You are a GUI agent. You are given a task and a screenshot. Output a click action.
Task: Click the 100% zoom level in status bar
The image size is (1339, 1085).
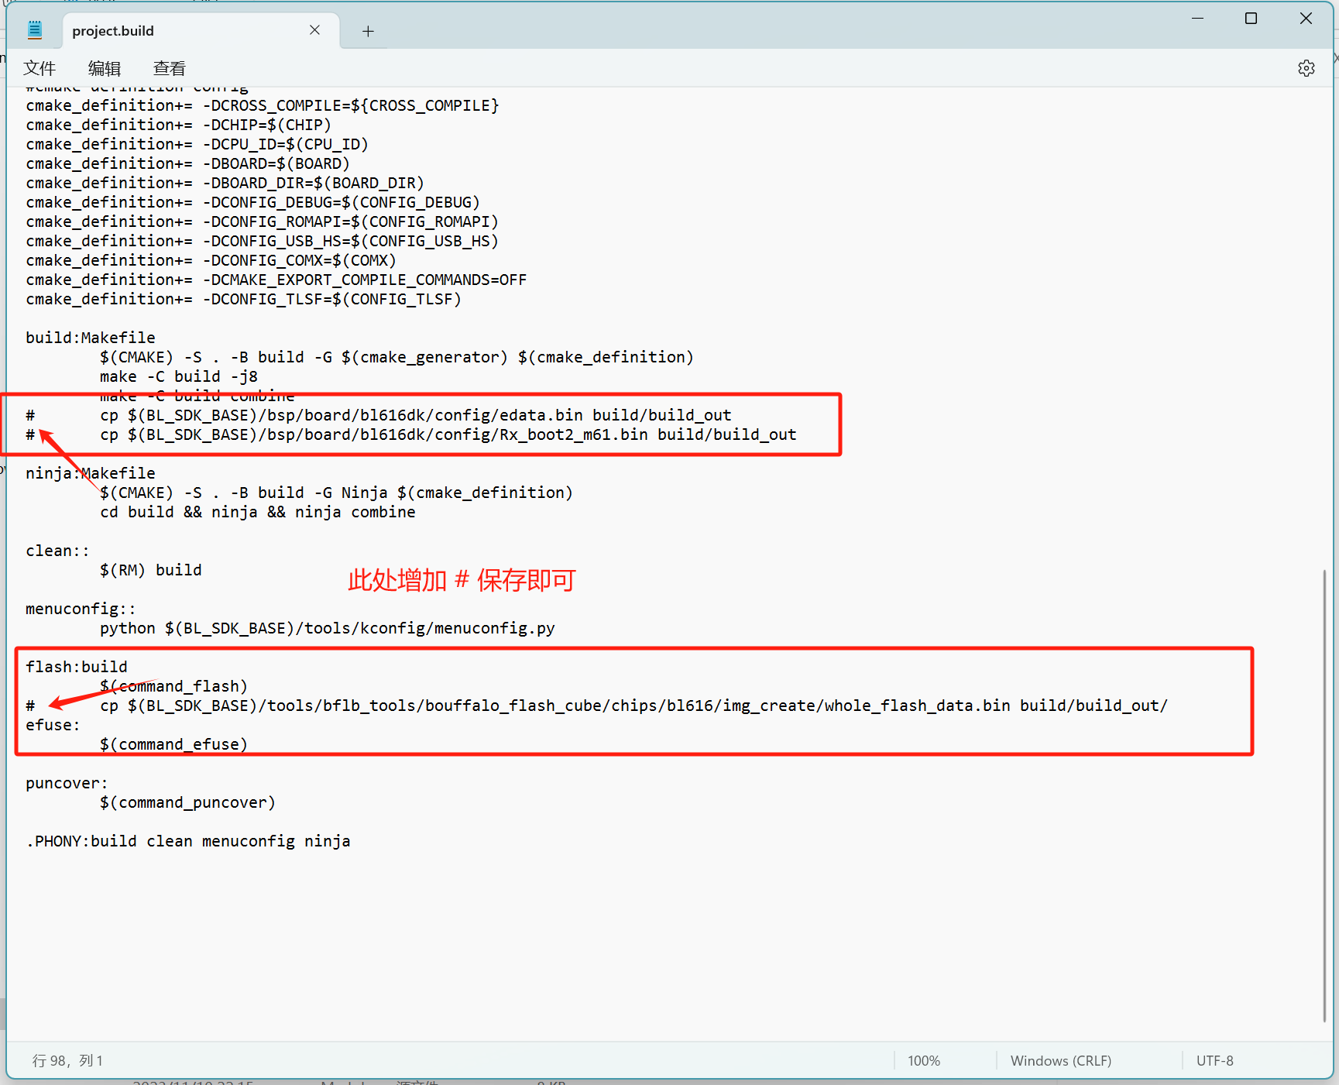(924, 1060)
